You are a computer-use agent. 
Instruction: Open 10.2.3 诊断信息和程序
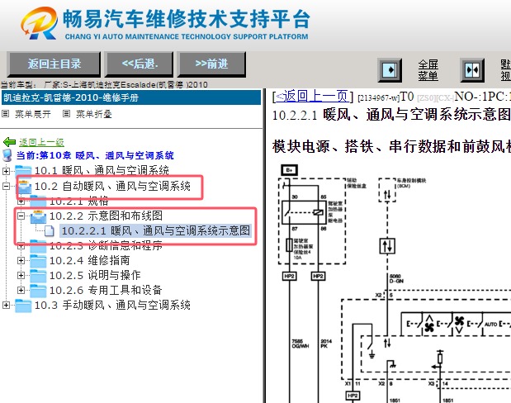click(x=106, y=245)
